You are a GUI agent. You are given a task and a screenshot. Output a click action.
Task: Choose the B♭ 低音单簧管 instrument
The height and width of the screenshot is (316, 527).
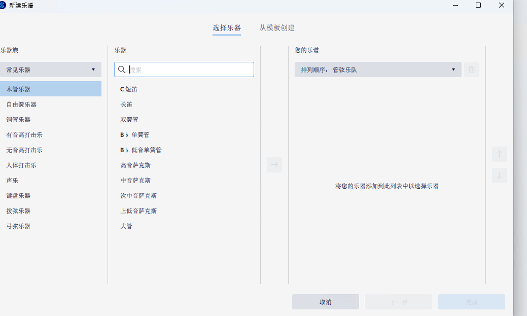tap(184, 150)
